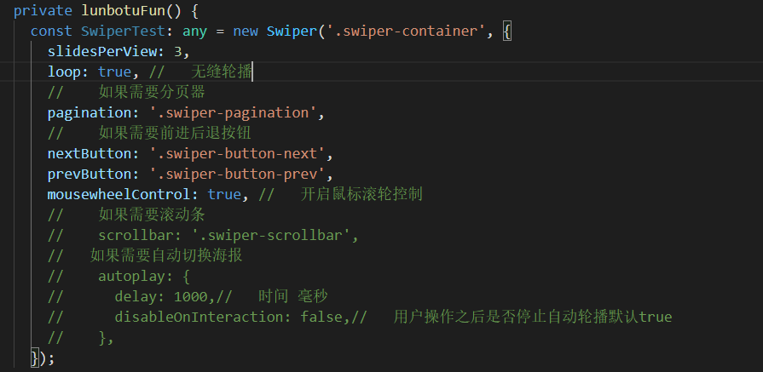Click the prevButton property

tap(90, 174)
